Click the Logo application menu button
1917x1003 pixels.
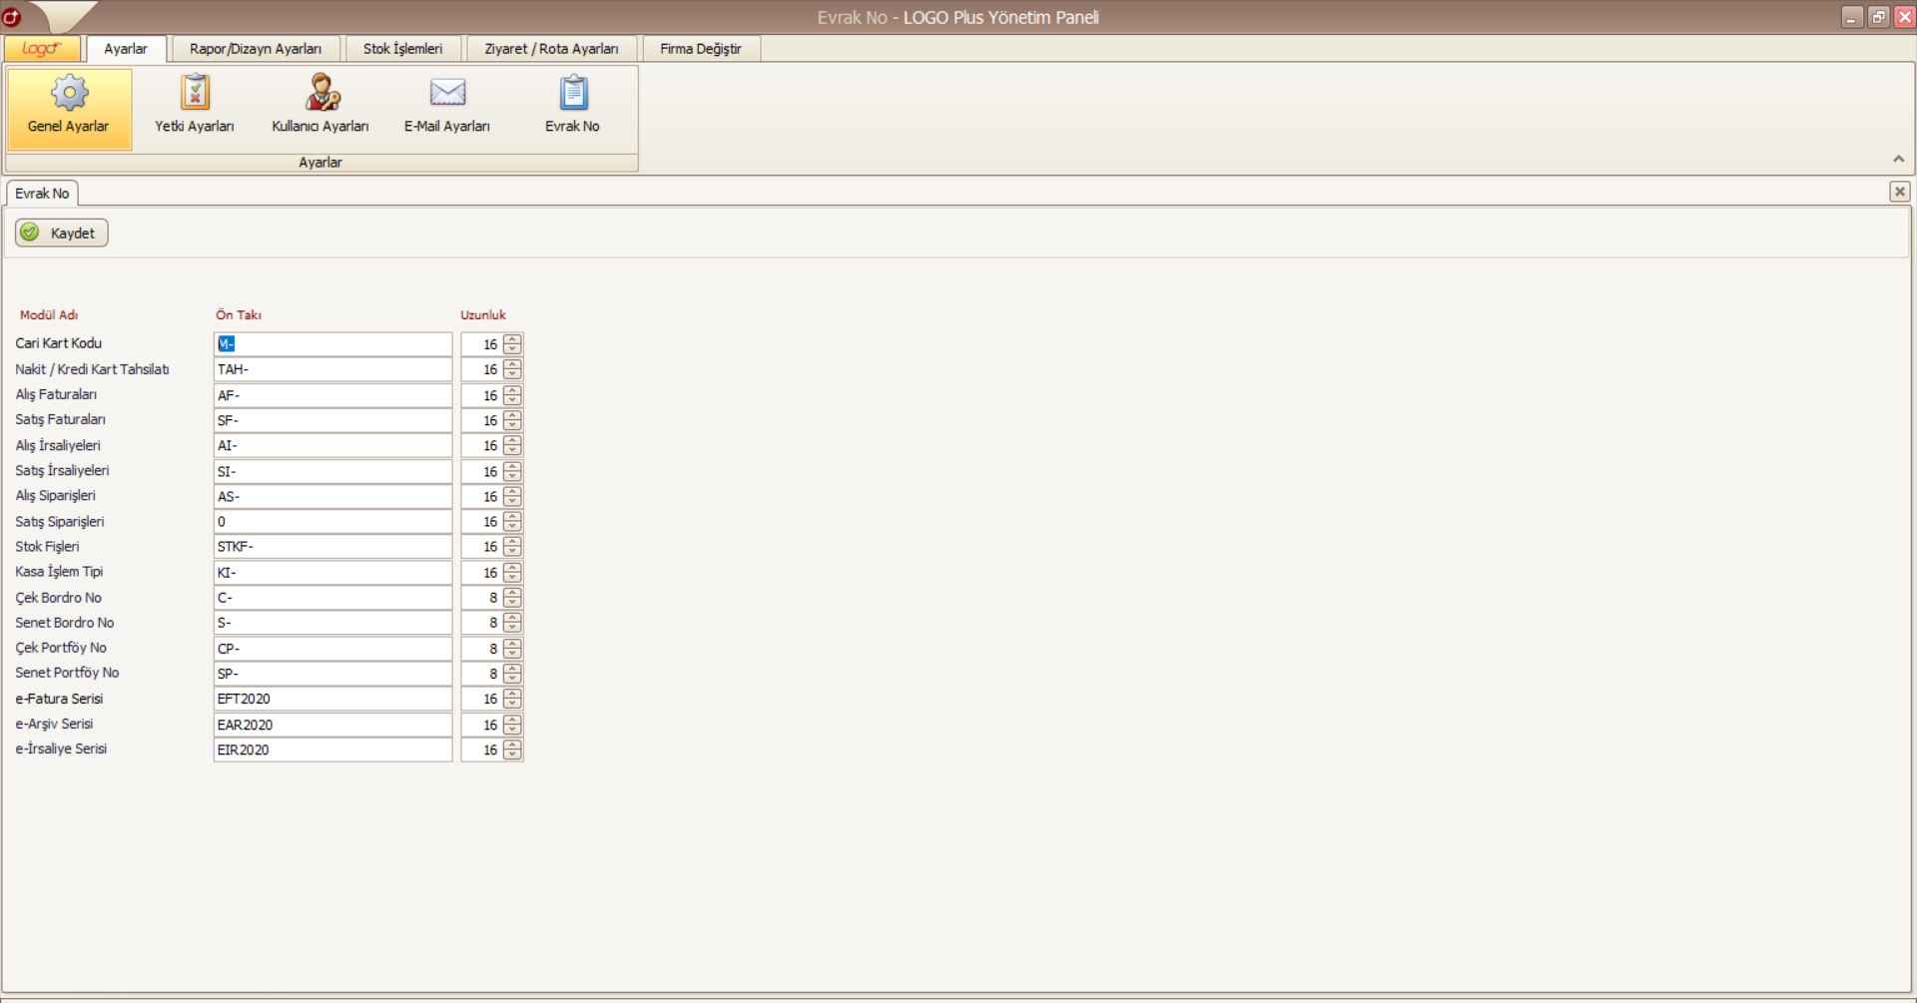click(42, 49)
